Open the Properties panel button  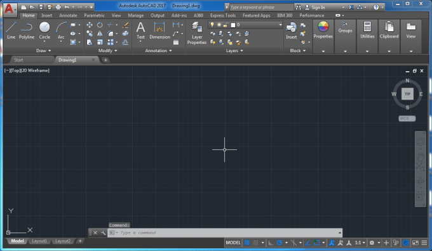pyautogui.click(x=323, y=30)
